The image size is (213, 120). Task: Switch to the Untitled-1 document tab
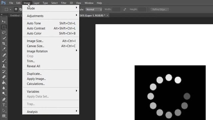[x=16, y=16]
